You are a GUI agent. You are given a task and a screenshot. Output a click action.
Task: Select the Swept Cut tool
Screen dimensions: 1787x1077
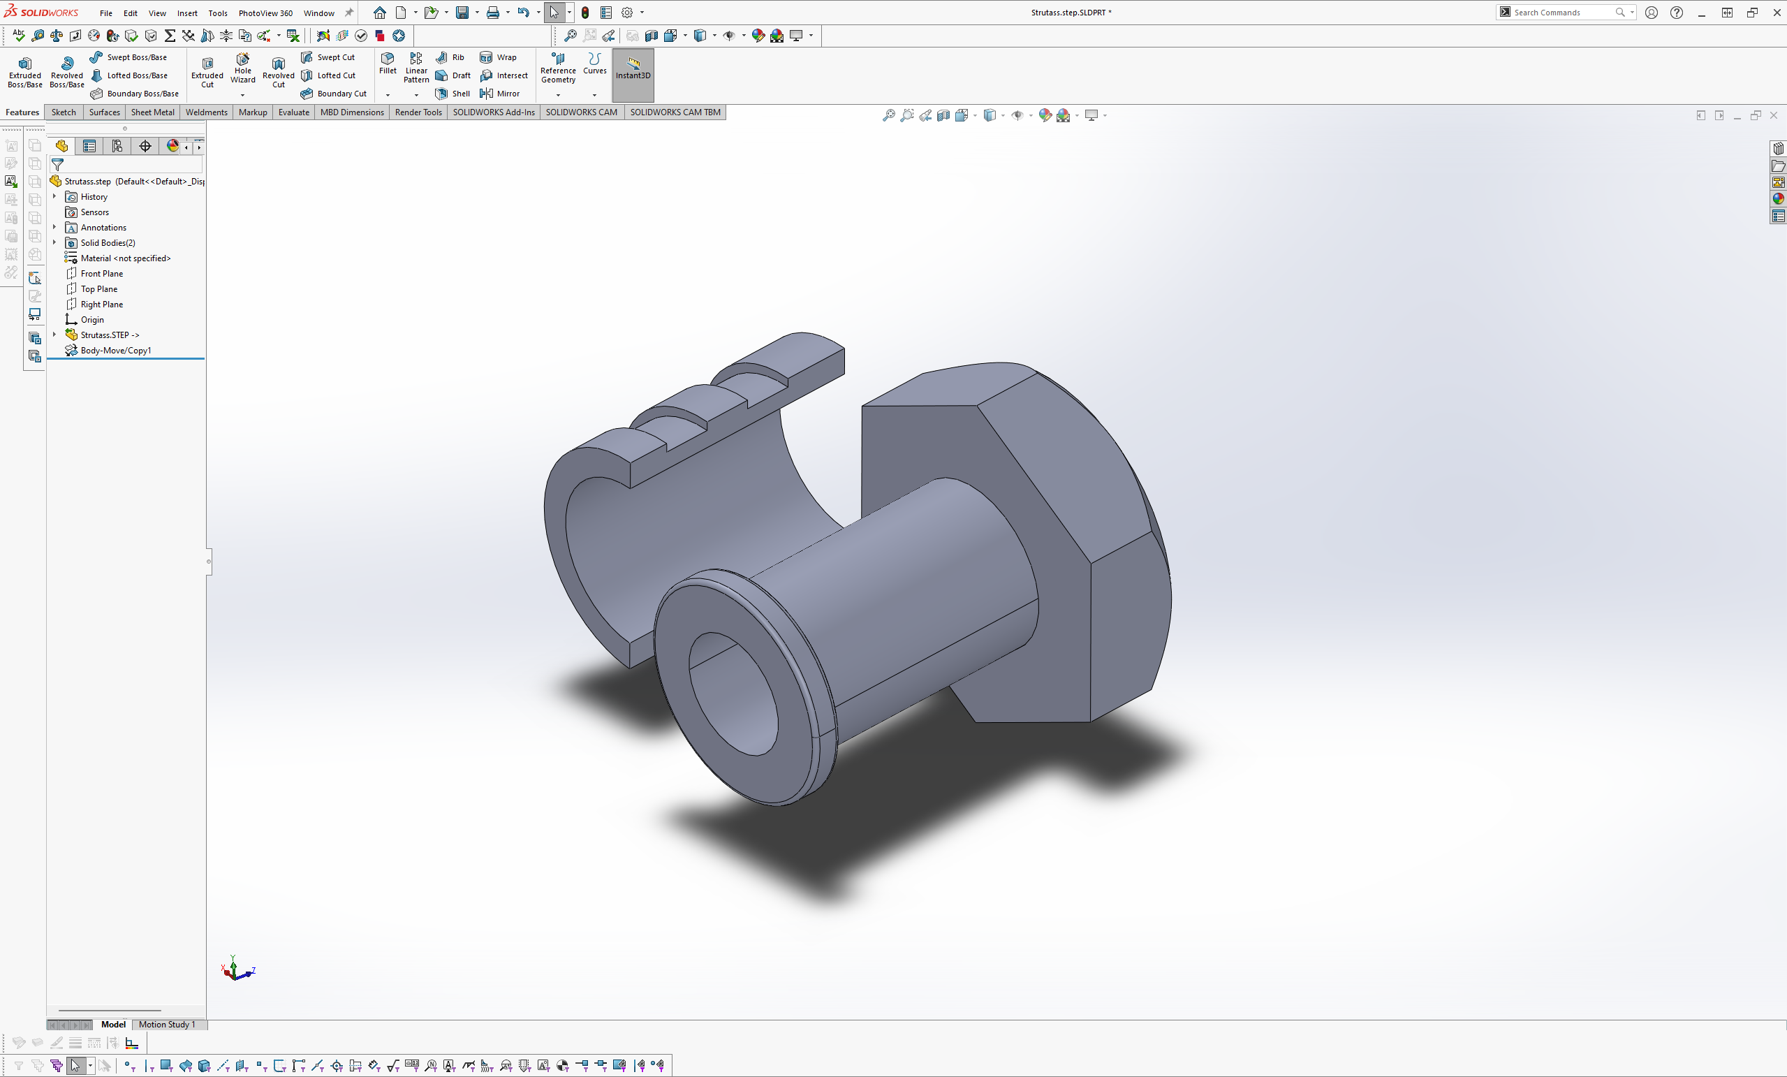(328, 57)
